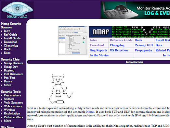This screenshot has width=170, height=128.
Task: Open Propaganda page
Action: (x=143, y=50)
